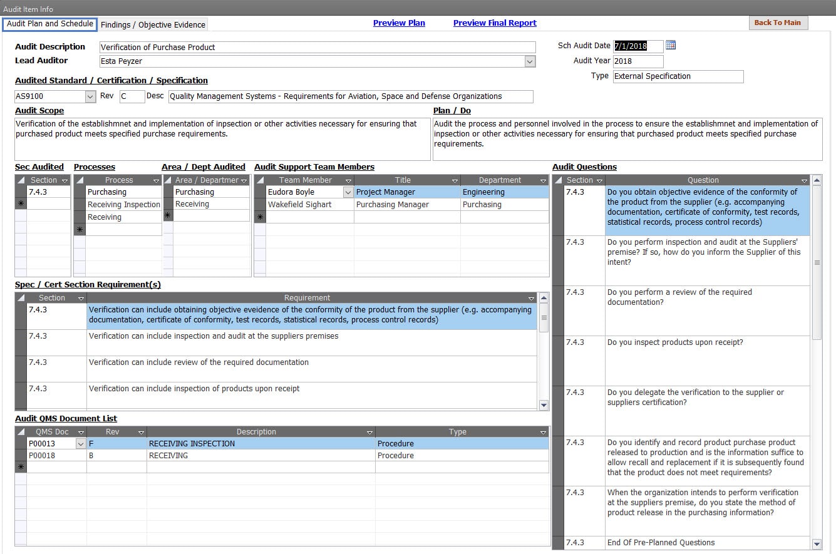Open the Description column filter in QMS list

click(369, 433)
